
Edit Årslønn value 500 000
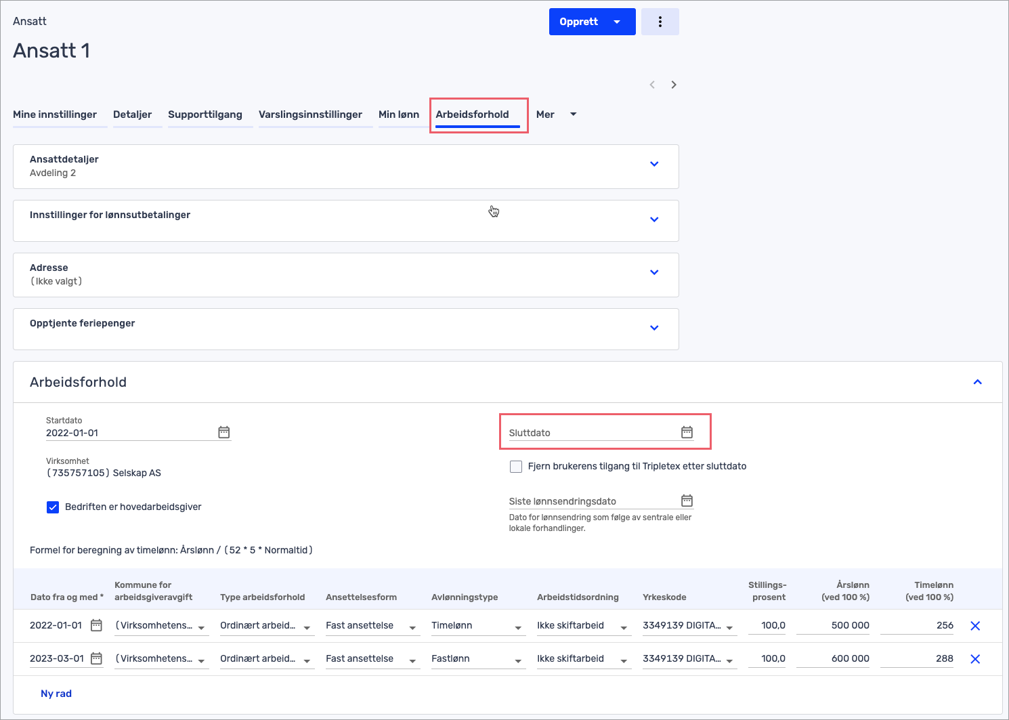[x=833, y=626]
